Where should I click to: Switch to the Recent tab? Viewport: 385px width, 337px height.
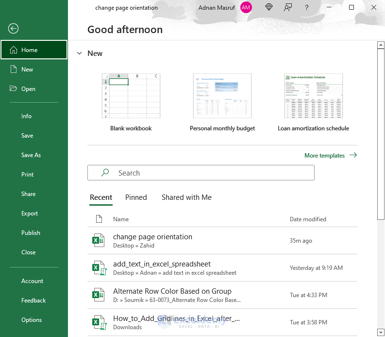(x=101, y=197)
